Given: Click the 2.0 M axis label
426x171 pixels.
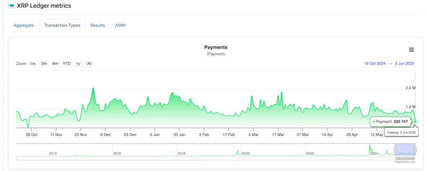Looking at the screenshot, I should 410,88.
